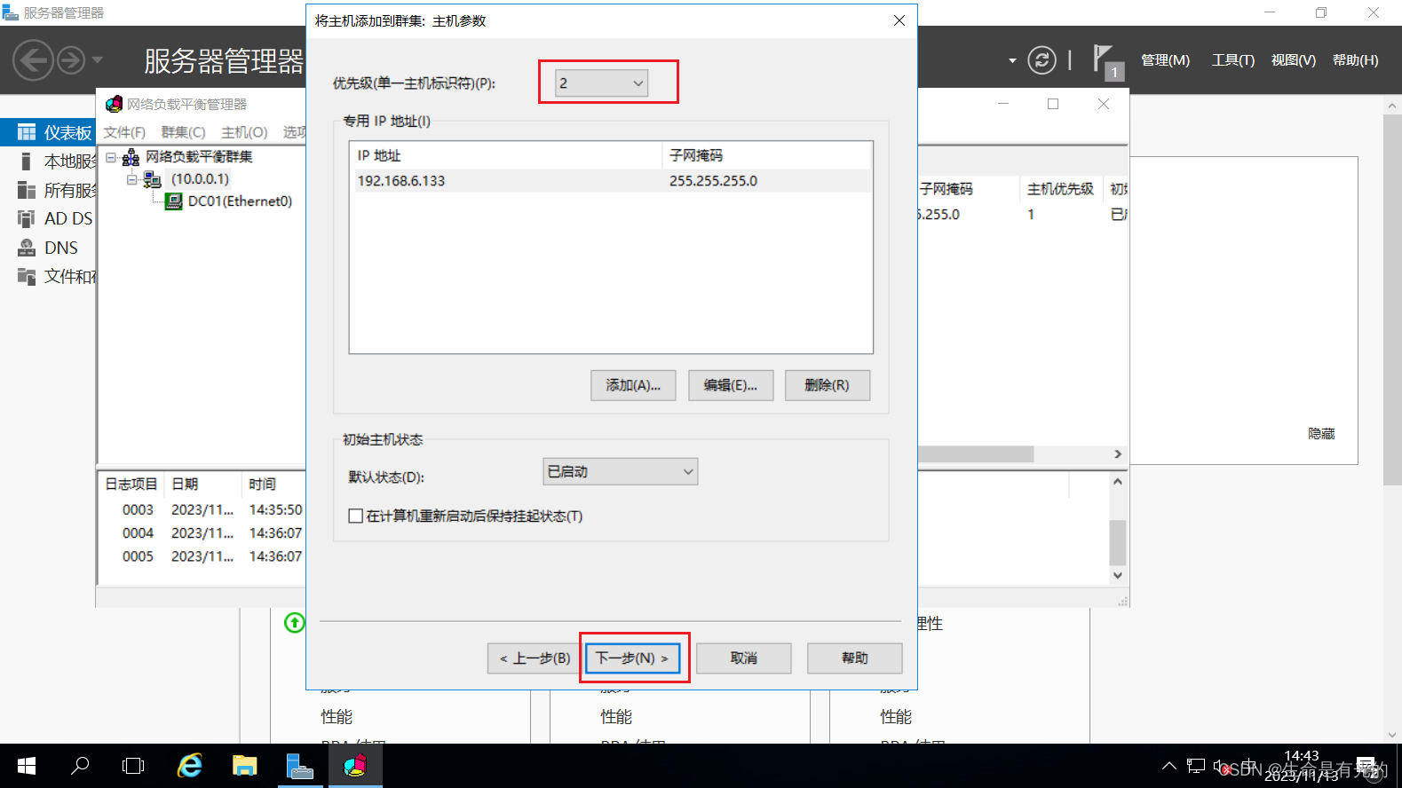Open taskbar search magnifier
This screenshot has height=788, width=1402.
pyautogui.click(x=80, y=766)
